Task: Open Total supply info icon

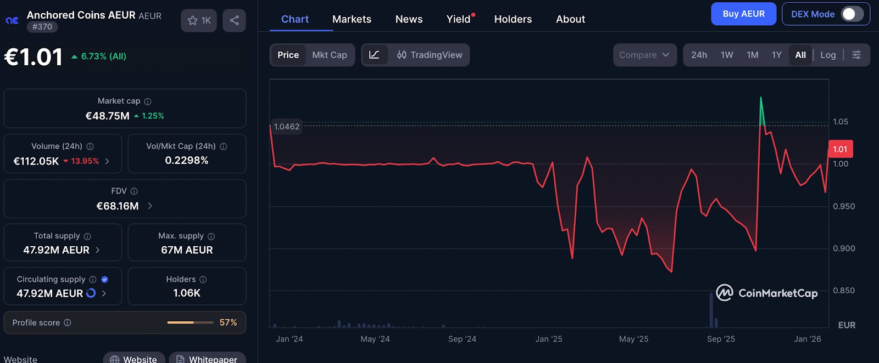Action: (x=87, y=236)
